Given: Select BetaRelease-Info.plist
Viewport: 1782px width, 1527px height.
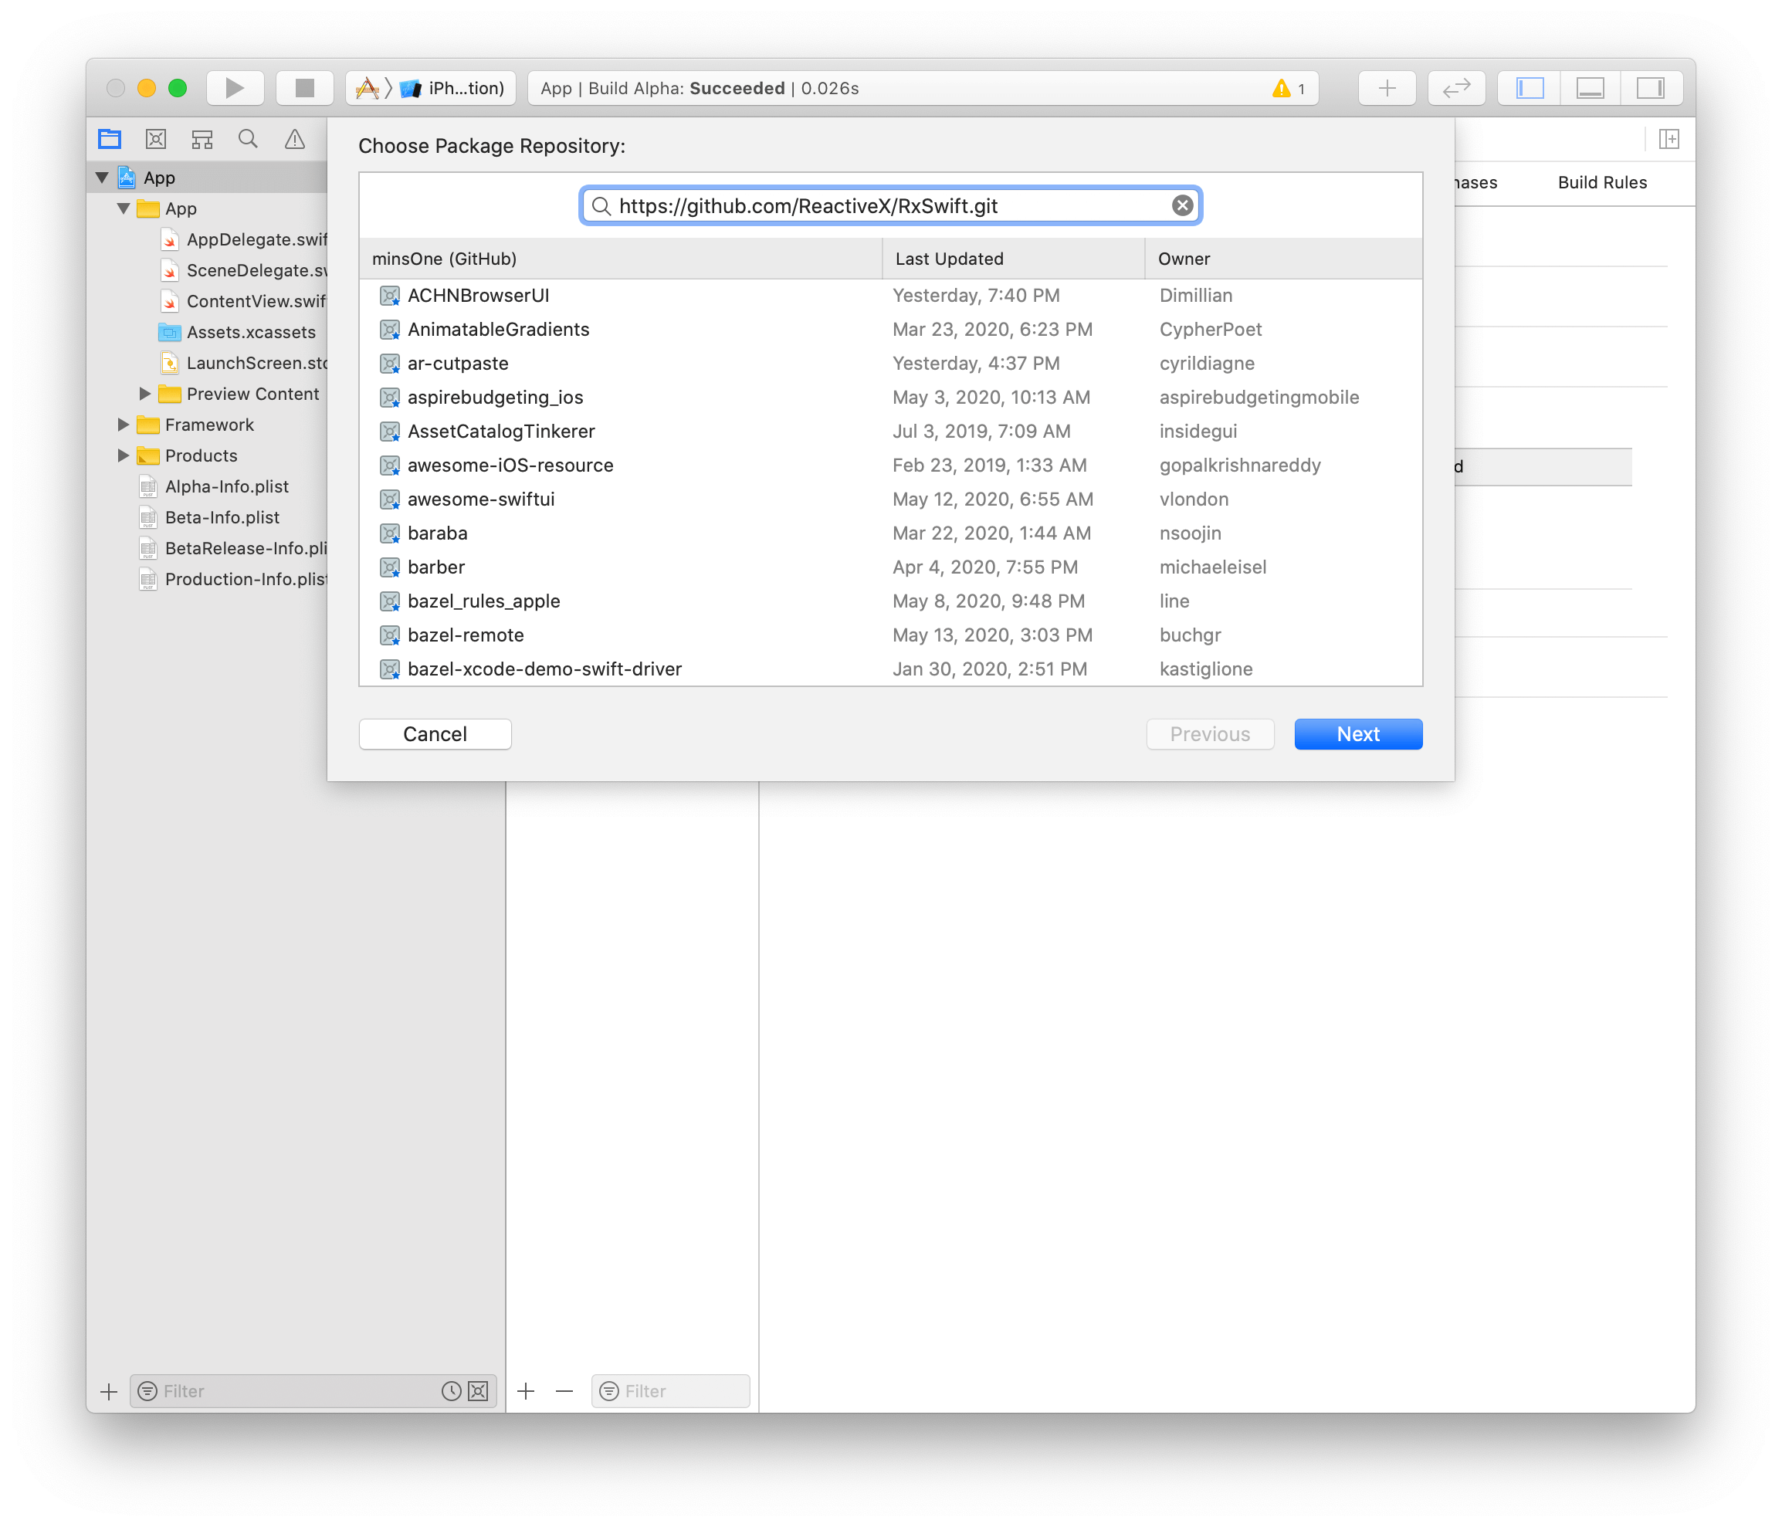Looking at the screenshot, I should pos(232,549).
